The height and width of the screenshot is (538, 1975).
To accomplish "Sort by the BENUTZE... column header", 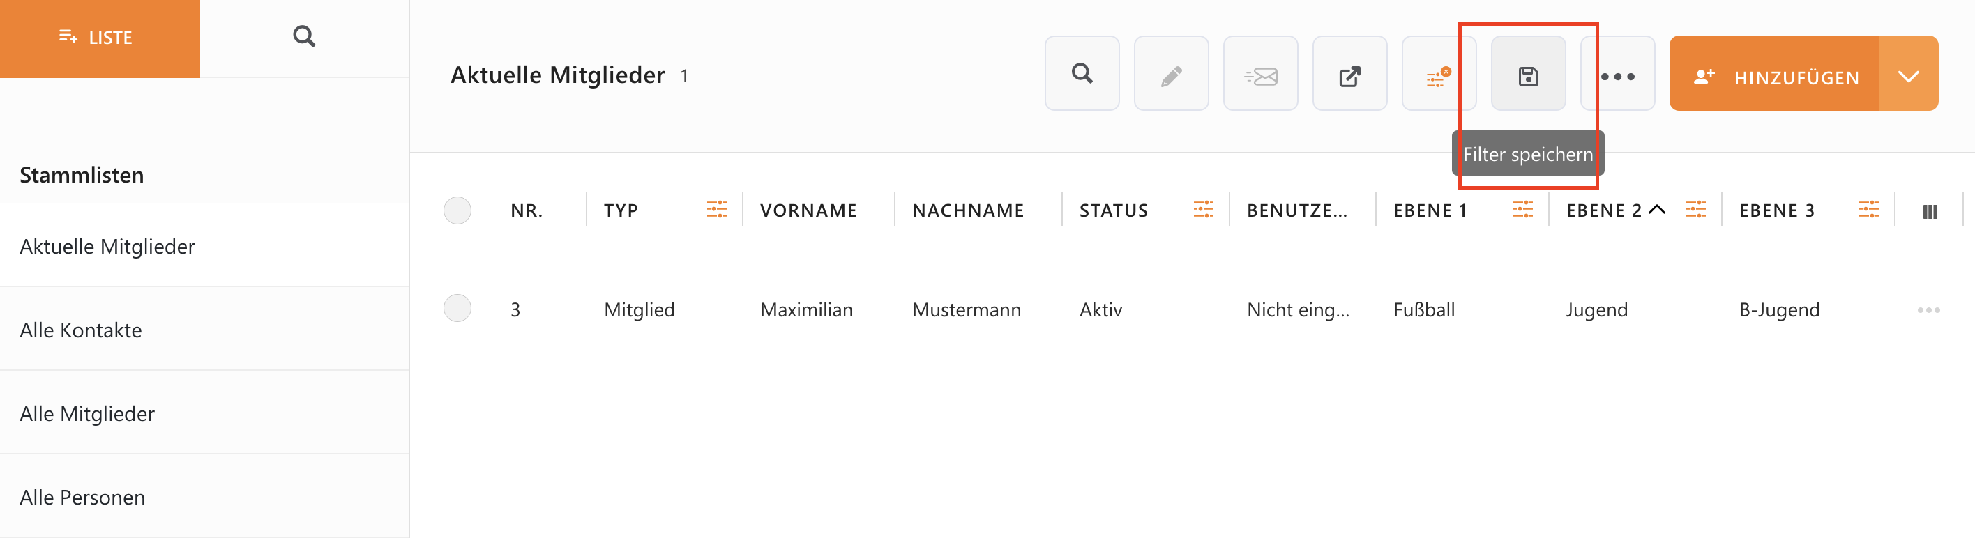I will click(1296, 210).
